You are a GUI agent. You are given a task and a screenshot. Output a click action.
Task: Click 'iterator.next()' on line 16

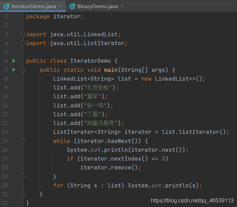156,150
